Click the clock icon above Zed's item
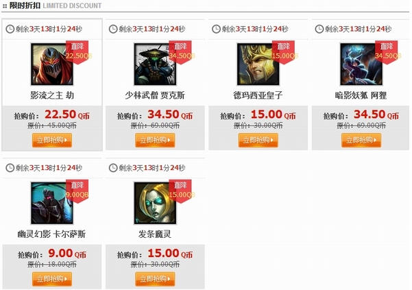The image size is (412, 290). (x=10, y=29)
